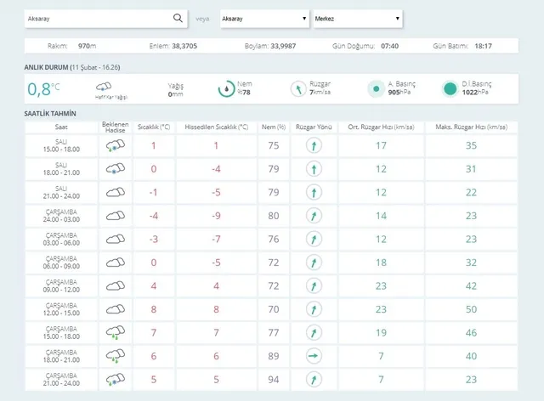
Task: Click the D.İ.Basınç pressure indicator circle
Action: [450, 89]
